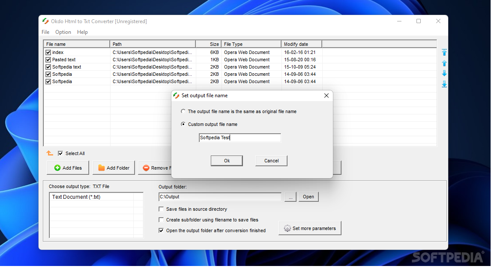Click the 15-10-09 05:24 date cell
Image resolution: width=491 pixels, height=269 pixels.
[x=299, y=67]
